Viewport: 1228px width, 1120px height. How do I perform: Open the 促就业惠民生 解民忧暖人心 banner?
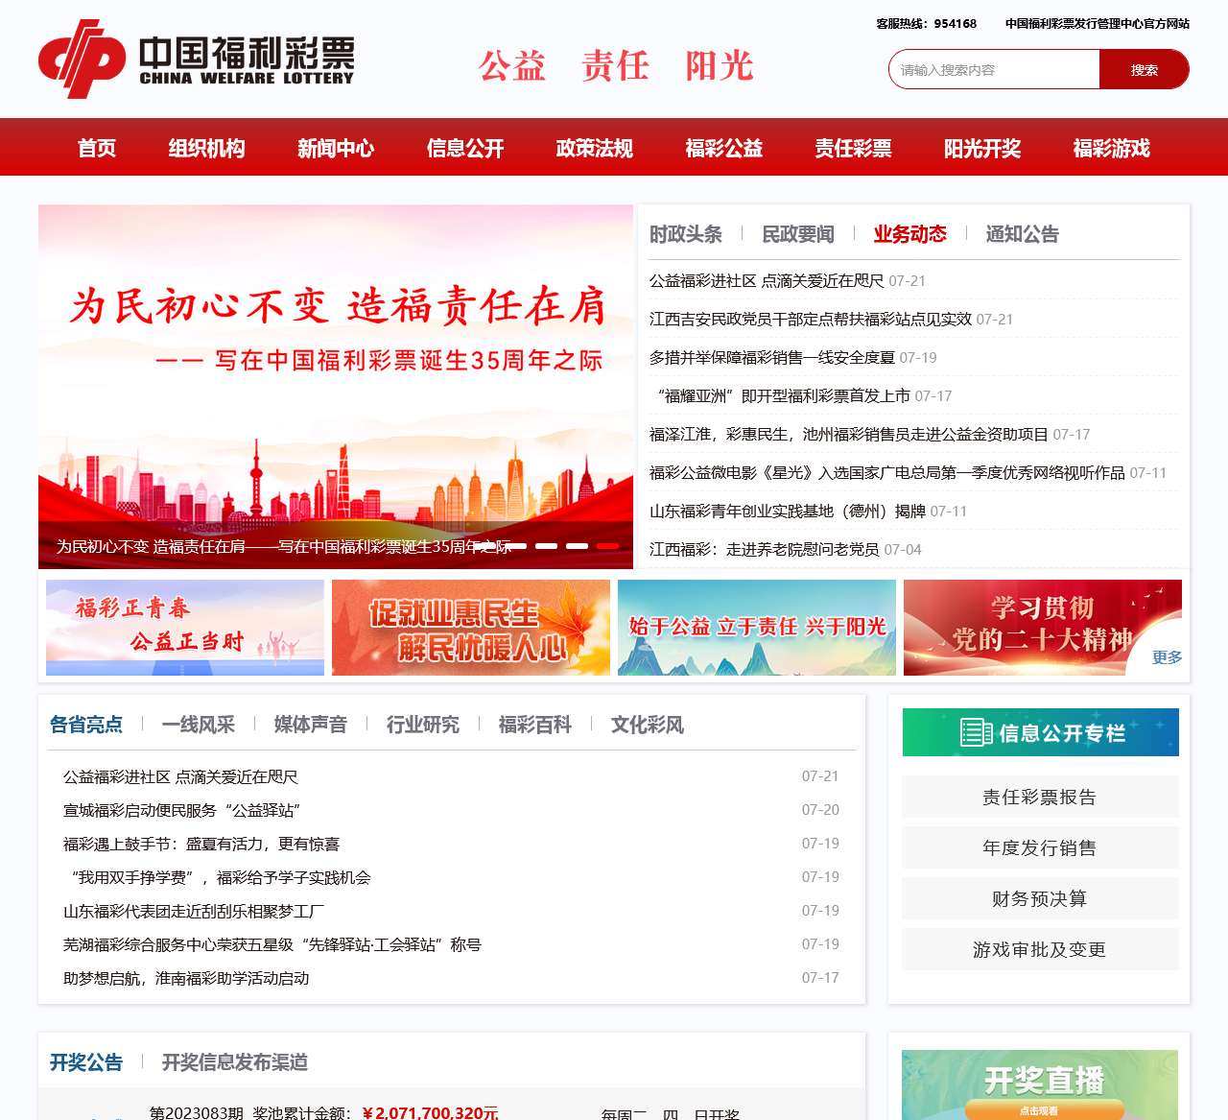(x=471, y=628)
